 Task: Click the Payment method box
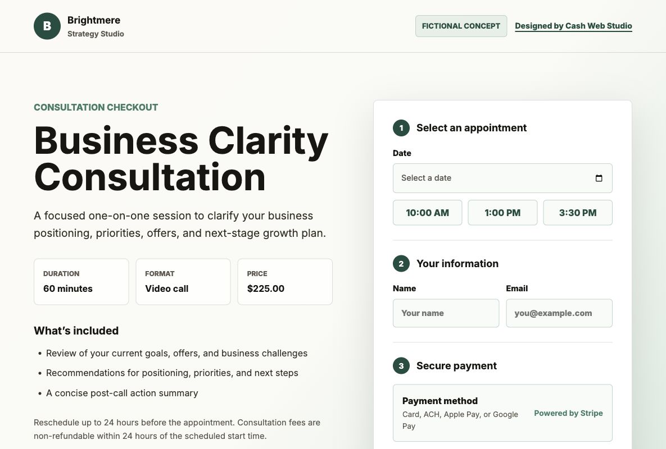pos(502,413)
